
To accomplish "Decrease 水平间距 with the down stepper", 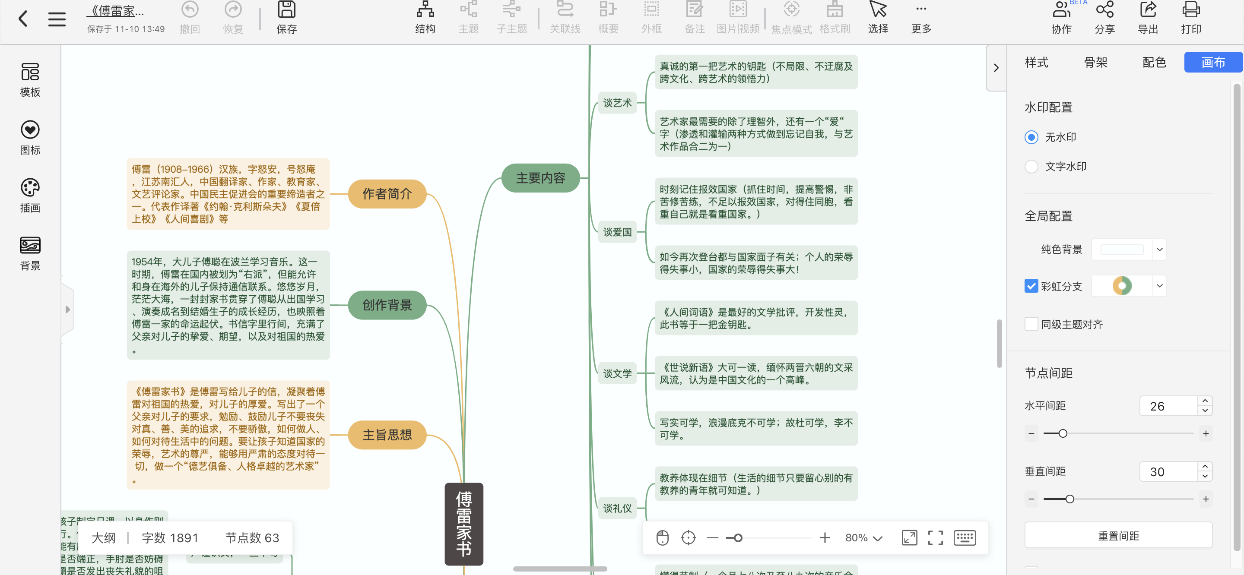I will (x=1205, y=411).
